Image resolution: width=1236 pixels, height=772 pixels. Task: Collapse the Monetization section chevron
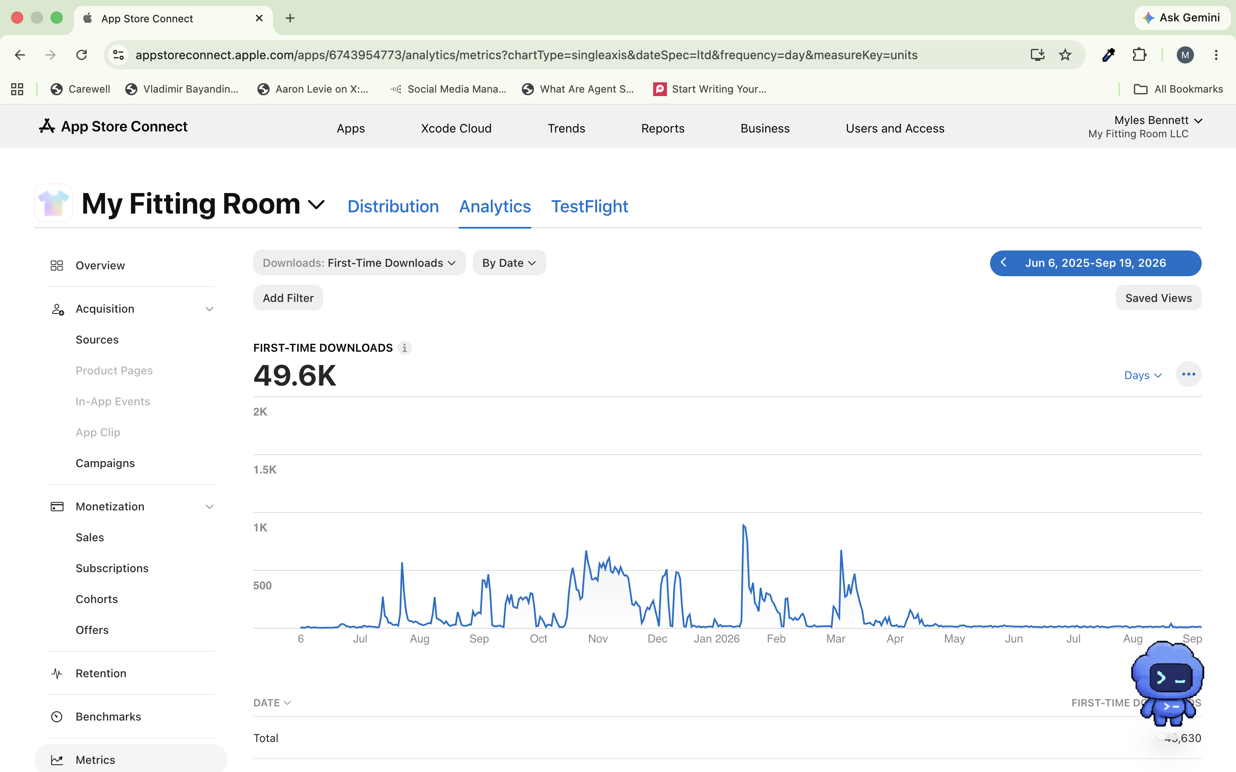pyautogui.click(x=209, y=507)
